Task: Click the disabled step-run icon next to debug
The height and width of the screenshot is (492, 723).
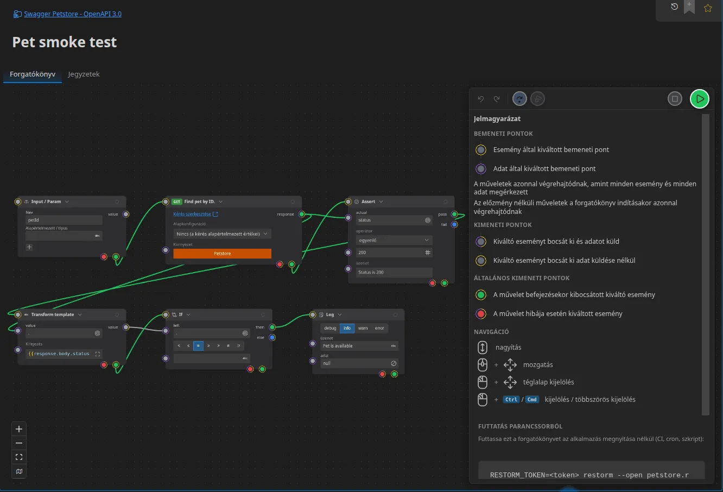Action: click(x=537, y=99)
